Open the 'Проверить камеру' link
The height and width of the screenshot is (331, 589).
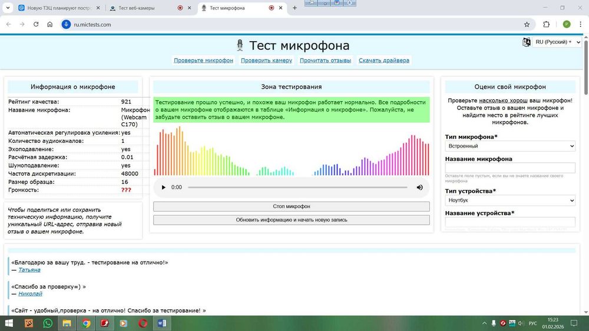pos(266,61)
